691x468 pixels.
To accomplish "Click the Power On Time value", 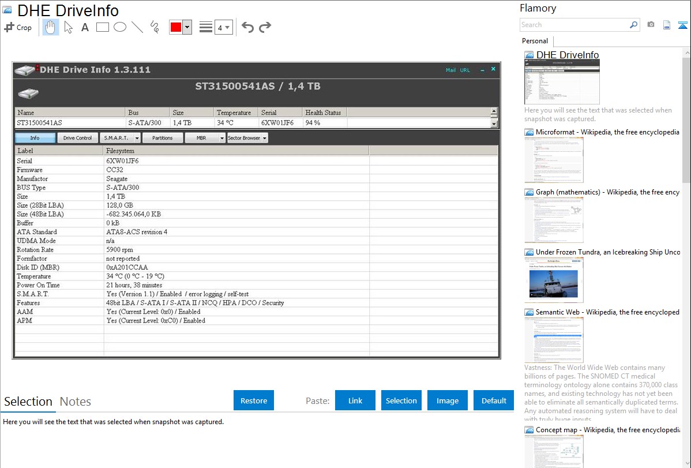I will coord(134,285).
